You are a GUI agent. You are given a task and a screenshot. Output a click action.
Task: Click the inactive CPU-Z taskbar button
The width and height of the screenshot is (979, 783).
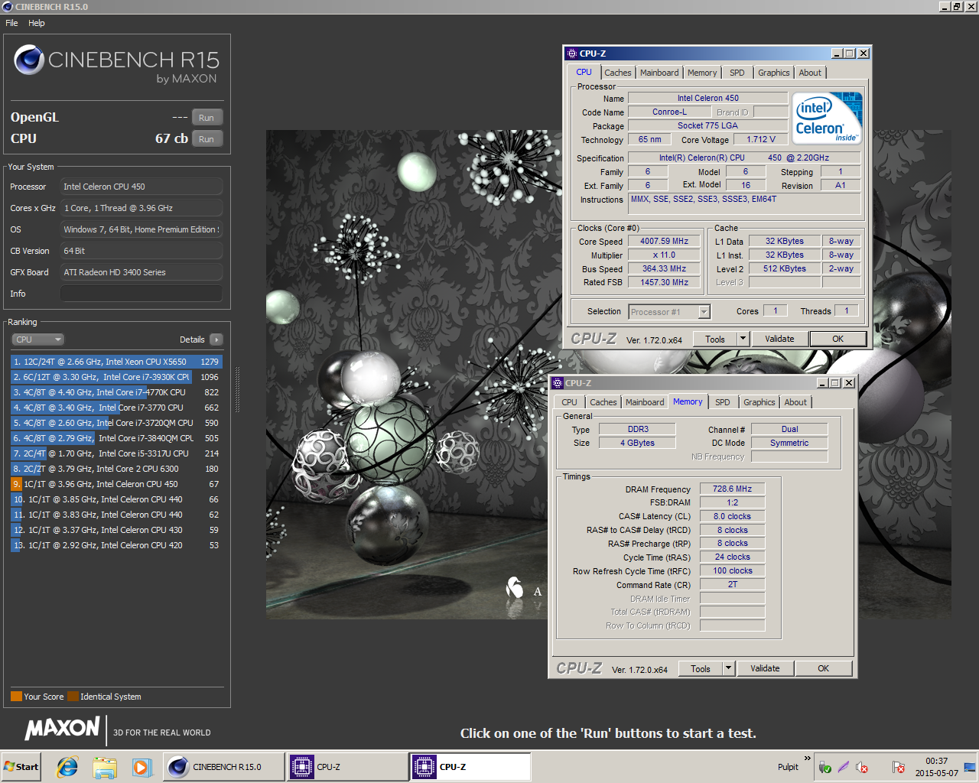coord(348,767)
